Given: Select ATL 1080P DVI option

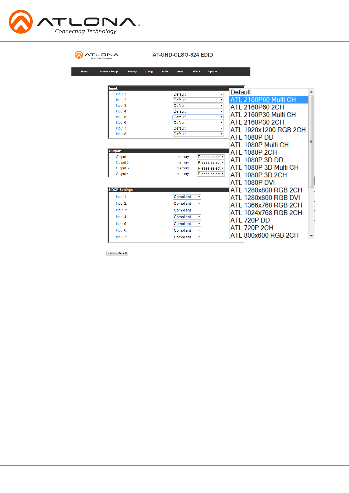Looking at the screenshot, I should pos(269,183).
